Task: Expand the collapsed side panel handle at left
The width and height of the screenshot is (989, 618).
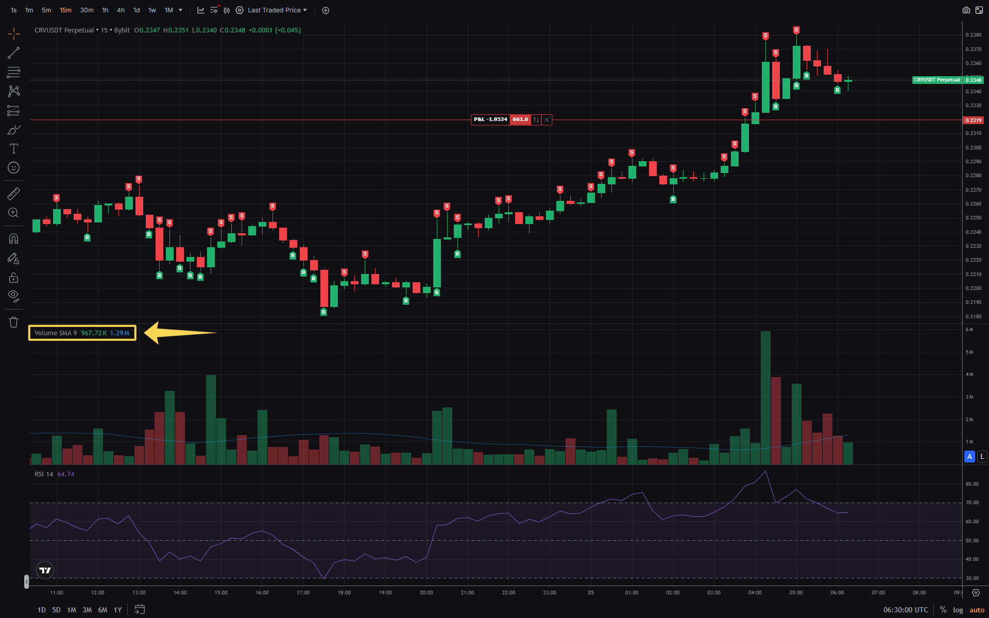Action: point(26,581)
